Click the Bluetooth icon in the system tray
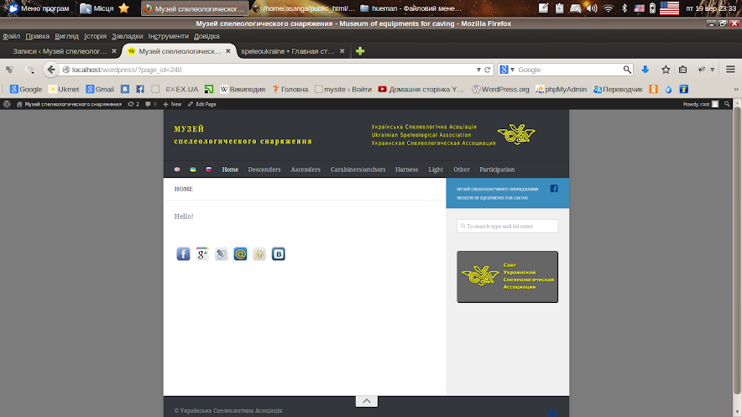The width and height of the screenshot is (742, 417). [624, 8]
